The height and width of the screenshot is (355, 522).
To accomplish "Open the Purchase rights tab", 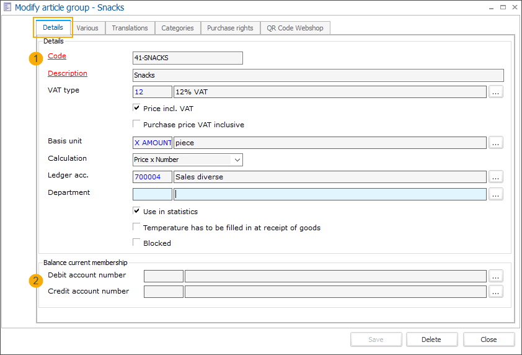I will click(230, 28).
